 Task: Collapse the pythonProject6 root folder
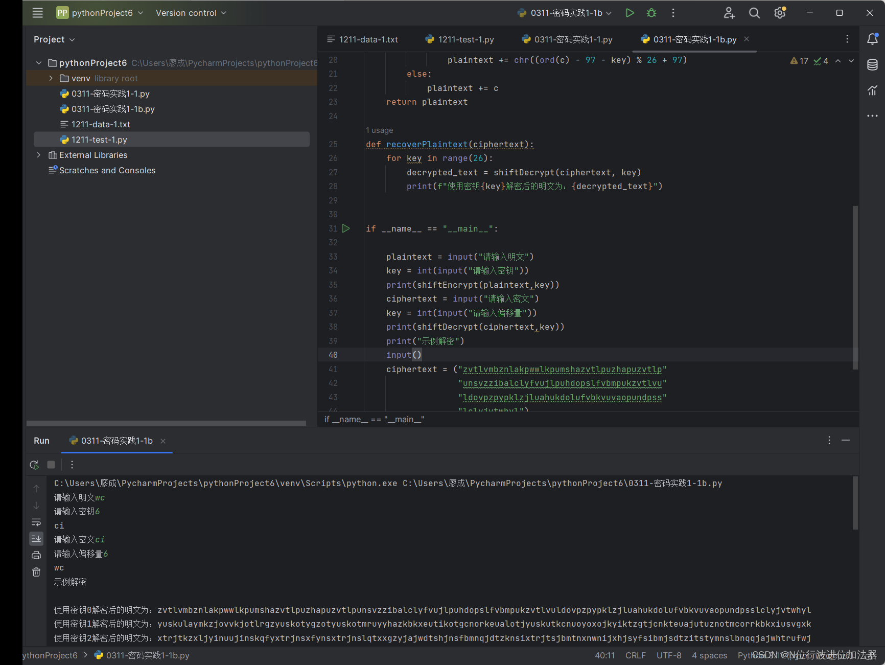click(x=39, y=63)
